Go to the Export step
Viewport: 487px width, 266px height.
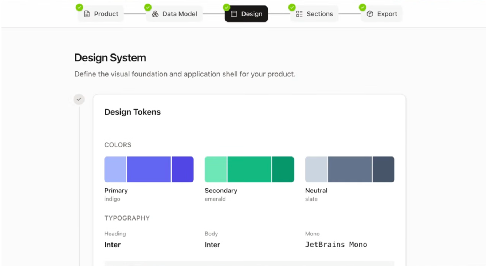387,14
